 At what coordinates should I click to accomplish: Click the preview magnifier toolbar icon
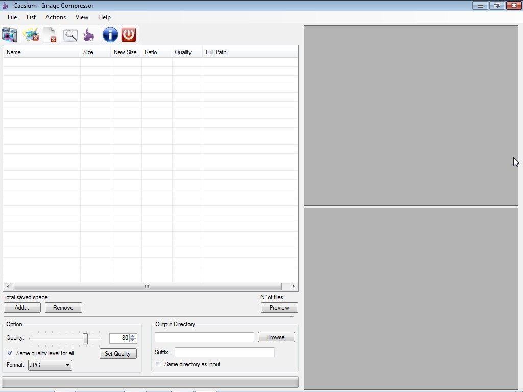coord(69,35)
